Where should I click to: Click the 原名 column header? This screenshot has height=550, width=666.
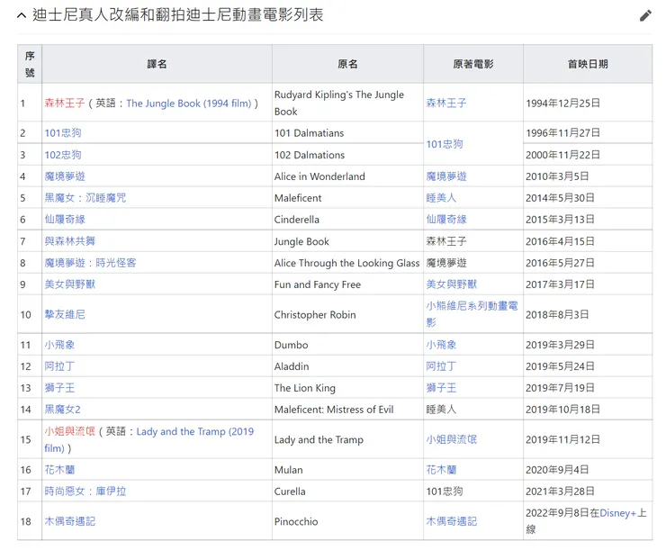pos(347,64)
